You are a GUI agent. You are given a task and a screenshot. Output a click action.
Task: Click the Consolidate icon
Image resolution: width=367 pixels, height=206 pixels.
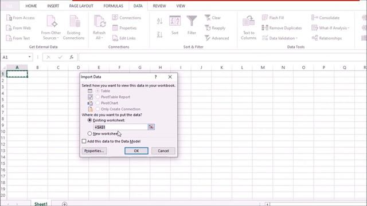pyautogui.click(x=315, y=18)
